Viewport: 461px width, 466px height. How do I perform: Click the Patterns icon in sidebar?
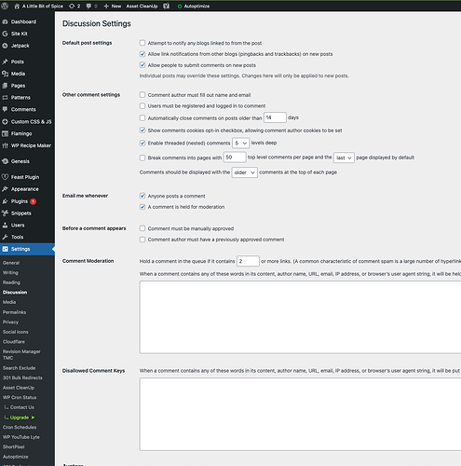pyautogui.click(x=5, y=98)
